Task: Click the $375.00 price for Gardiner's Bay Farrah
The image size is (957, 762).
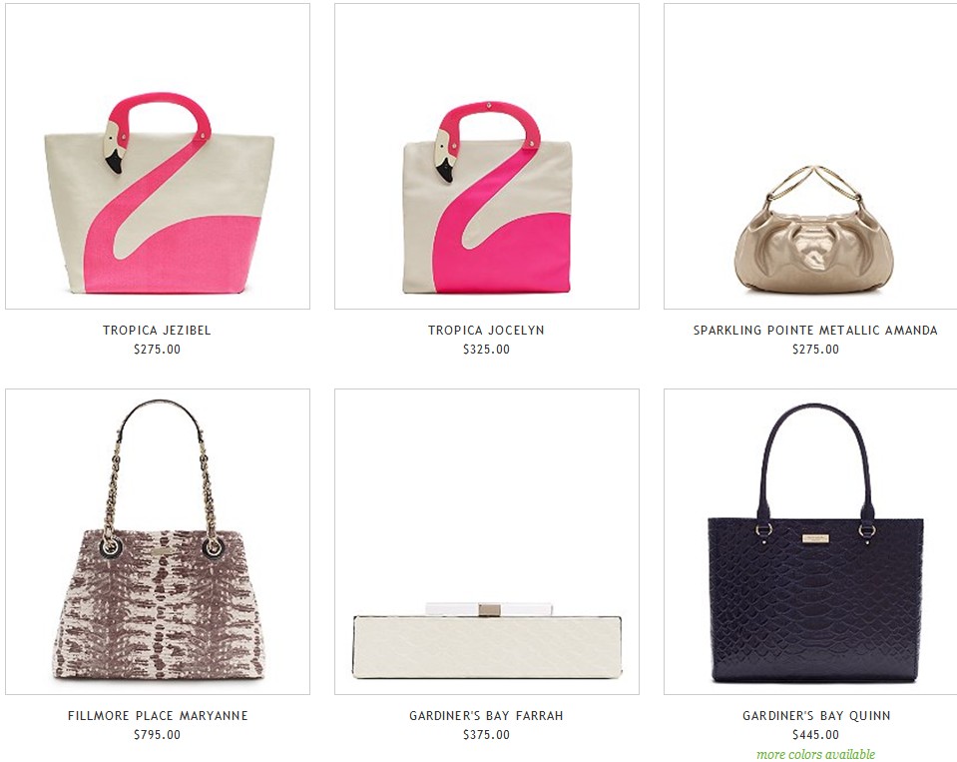Action: point(486,734)
